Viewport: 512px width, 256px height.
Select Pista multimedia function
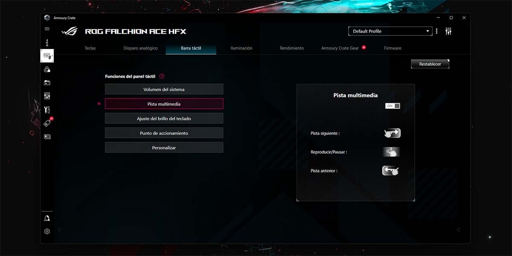pos(164,104)
